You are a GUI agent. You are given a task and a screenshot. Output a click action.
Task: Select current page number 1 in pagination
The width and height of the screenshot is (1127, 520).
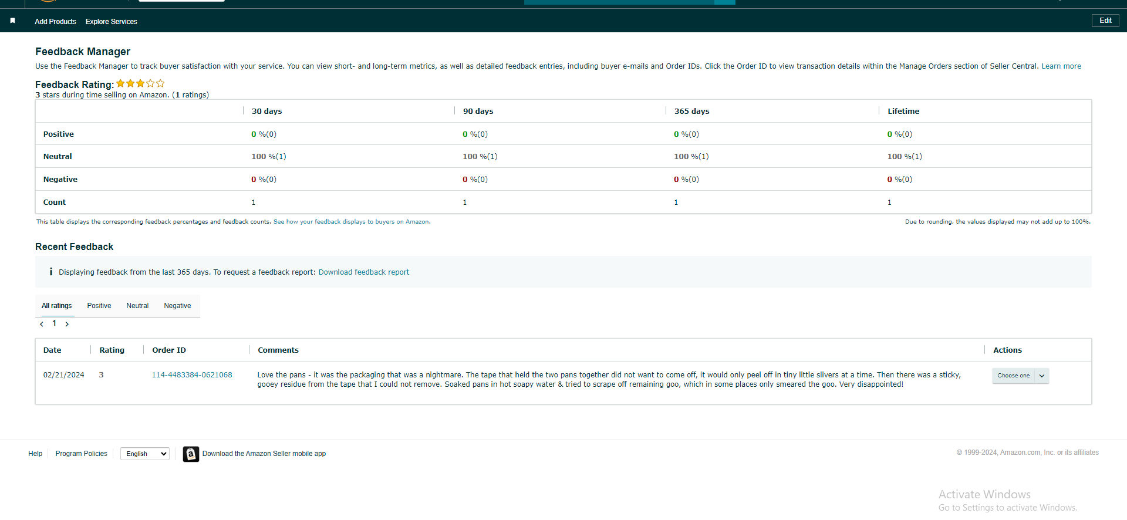point(55,323)
